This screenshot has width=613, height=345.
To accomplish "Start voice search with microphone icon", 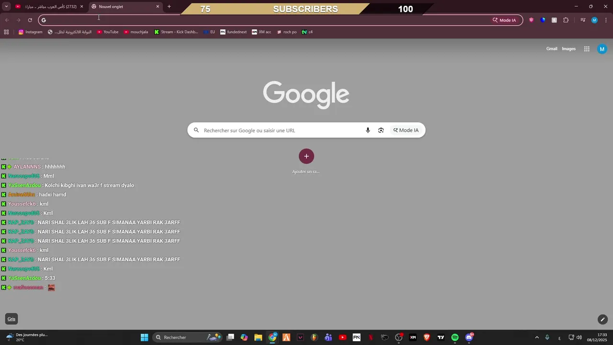I will (x=368, y=130).
